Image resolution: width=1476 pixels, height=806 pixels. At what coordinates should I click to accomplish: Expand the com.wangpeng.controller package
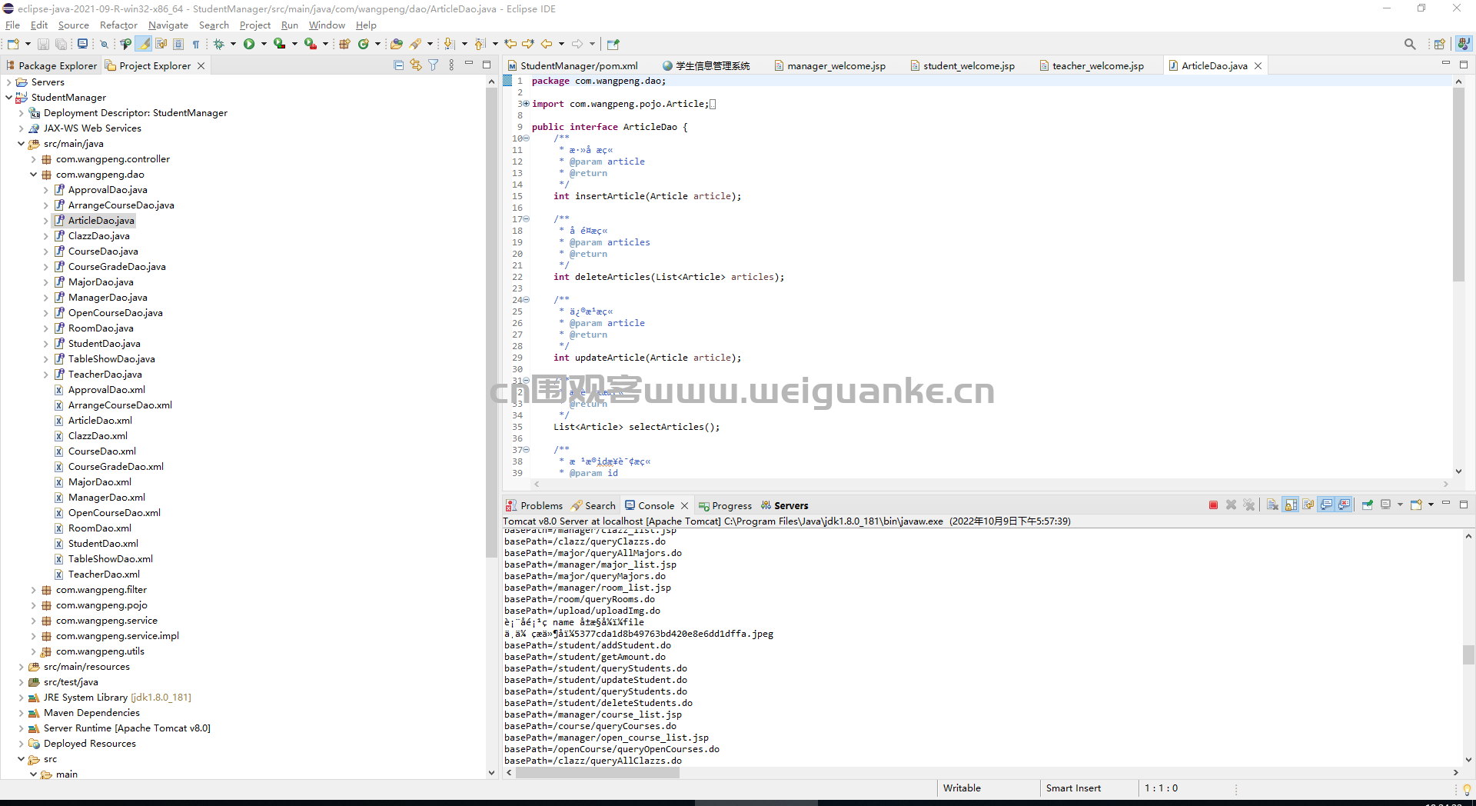tap(33, 159)
